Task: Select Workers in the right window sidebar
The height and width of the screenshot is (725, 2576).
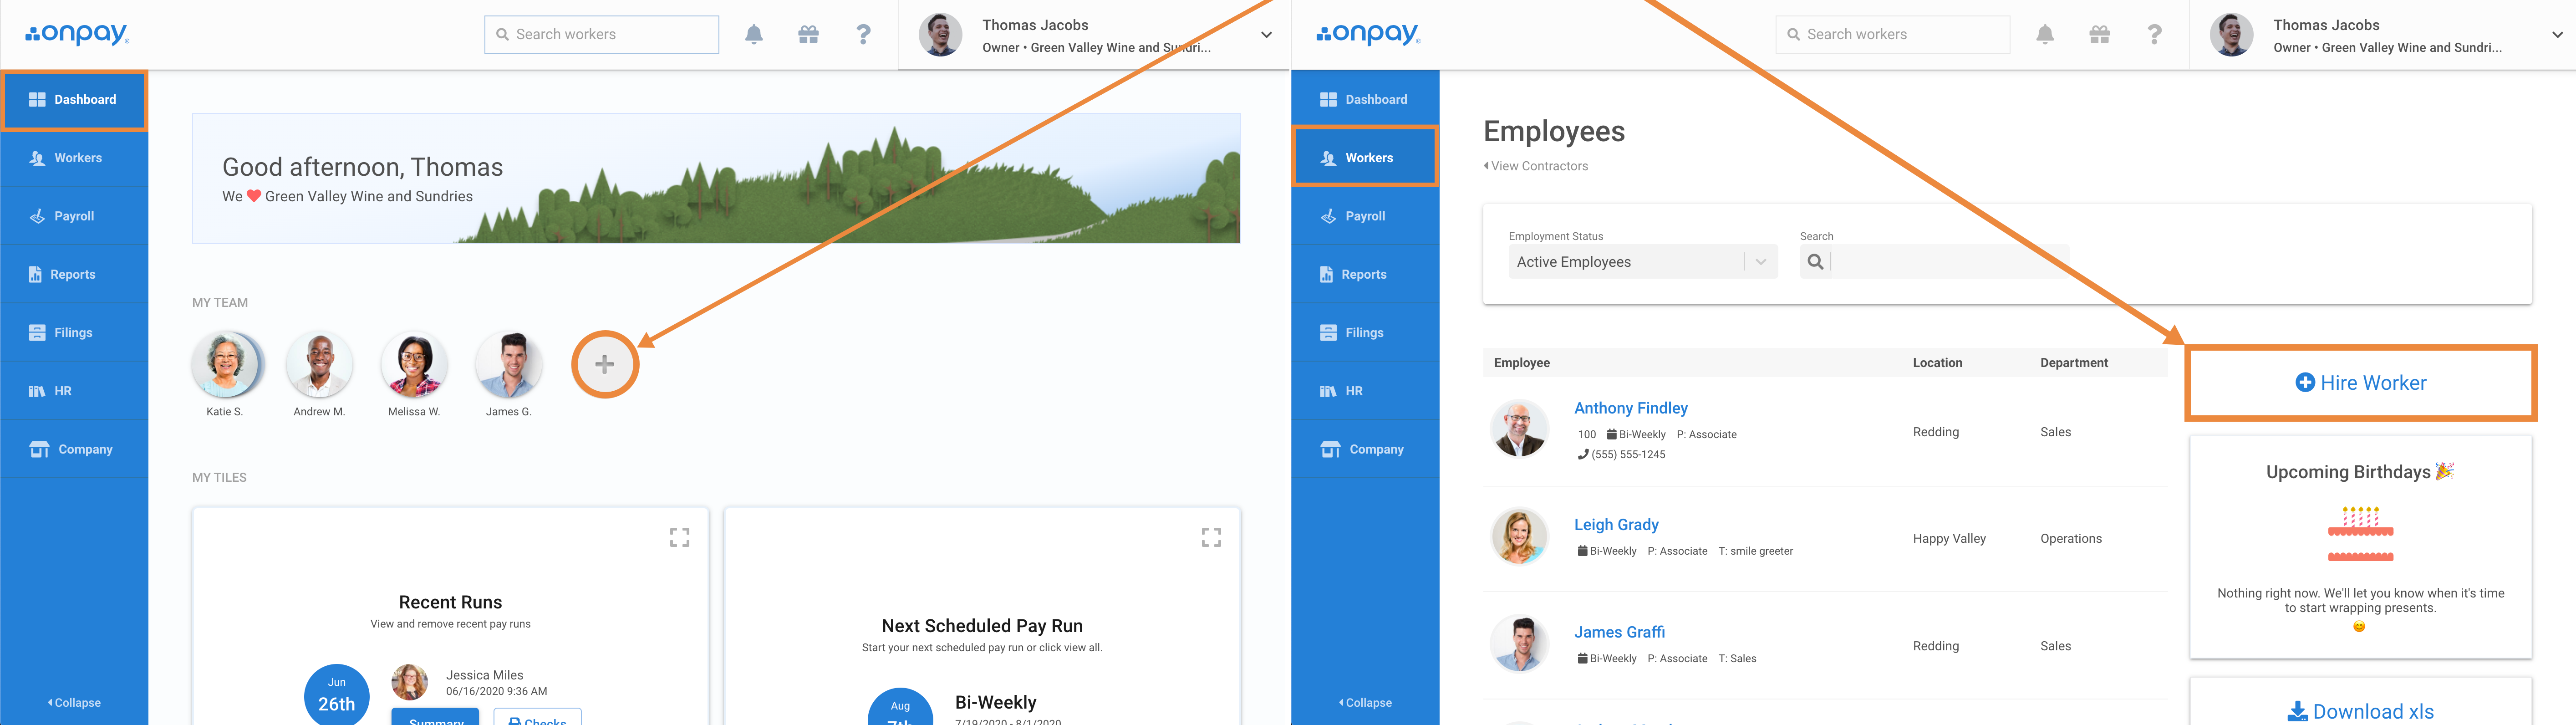Action: 1365,158
